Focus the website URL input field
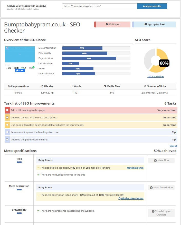This screenshot has width=181, height=225. pyautogui.click(x=99, y=6)
